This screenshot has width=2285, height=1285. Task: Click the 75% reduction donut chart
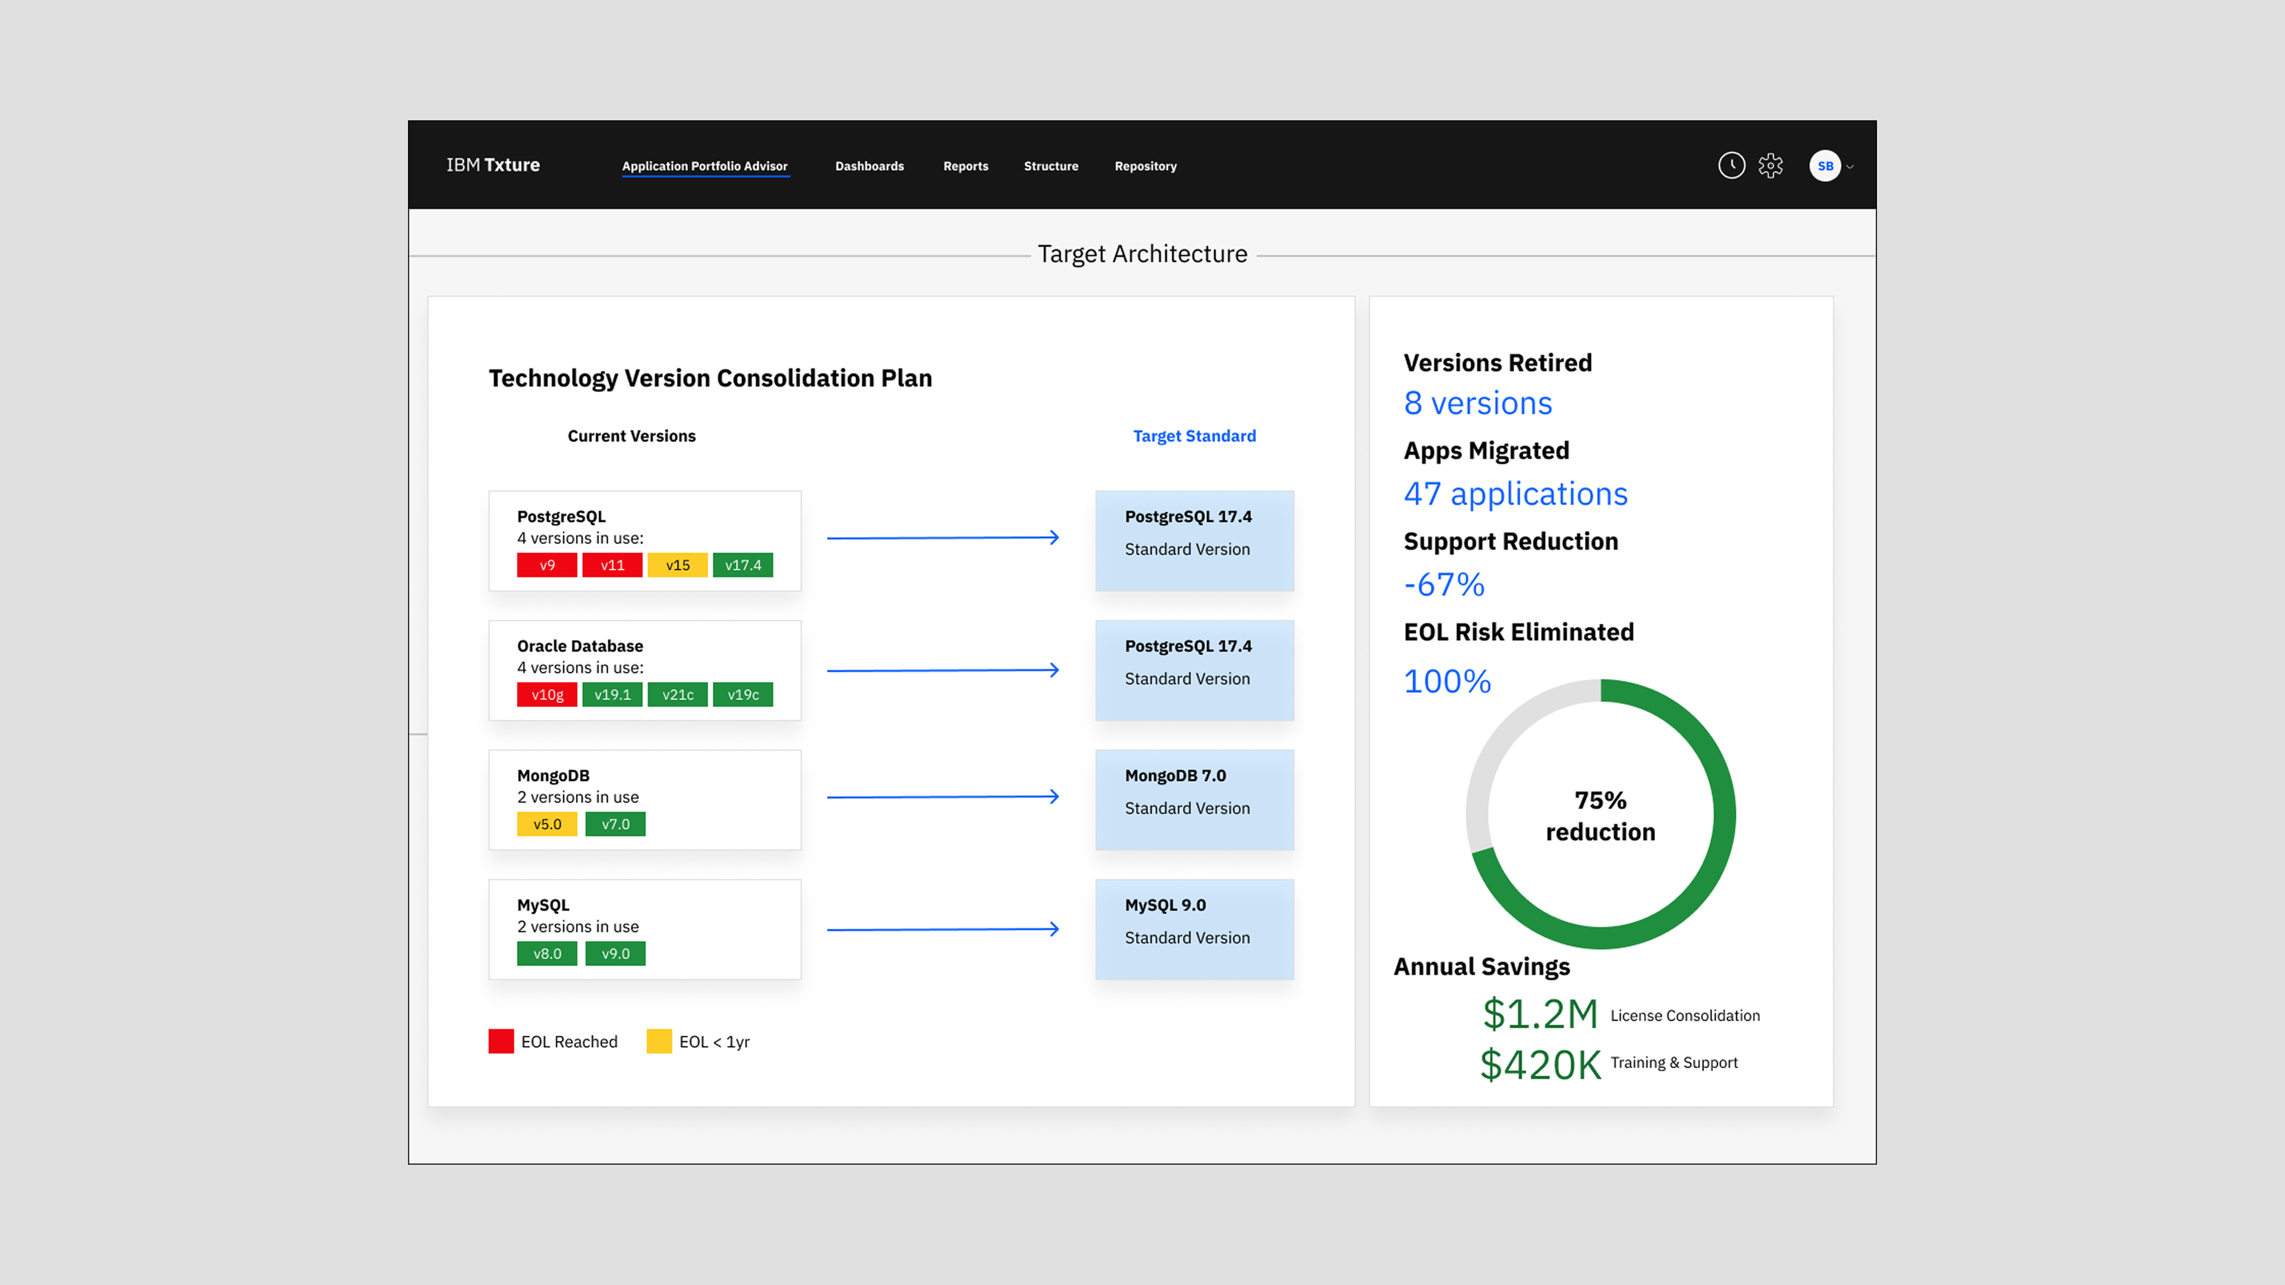tap(1600, 814)
